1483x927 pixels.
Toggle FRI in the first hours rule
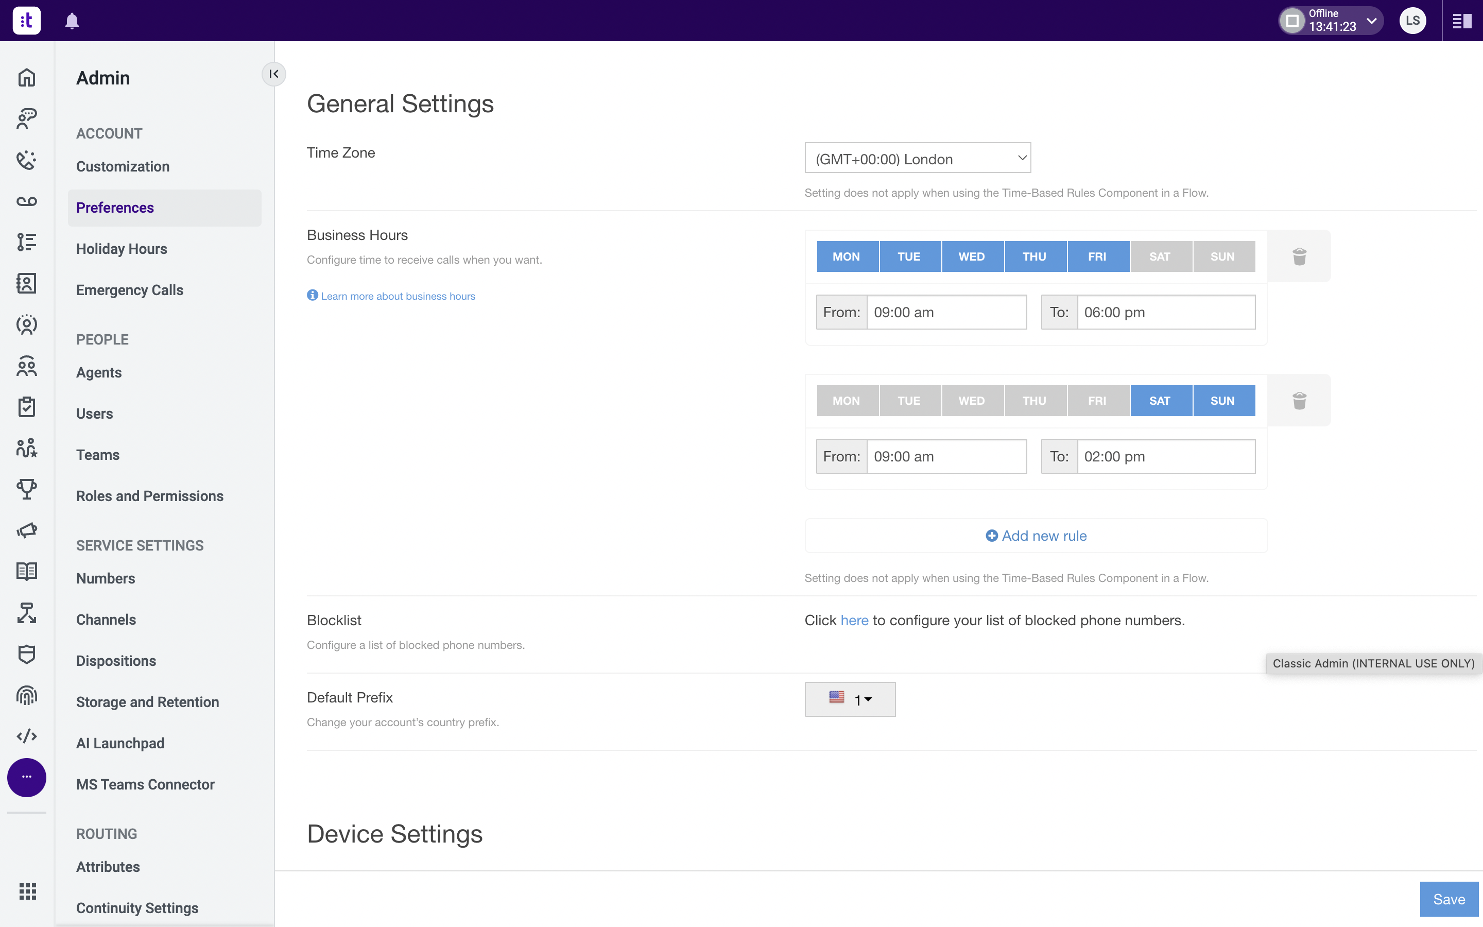coord(1097,256)
